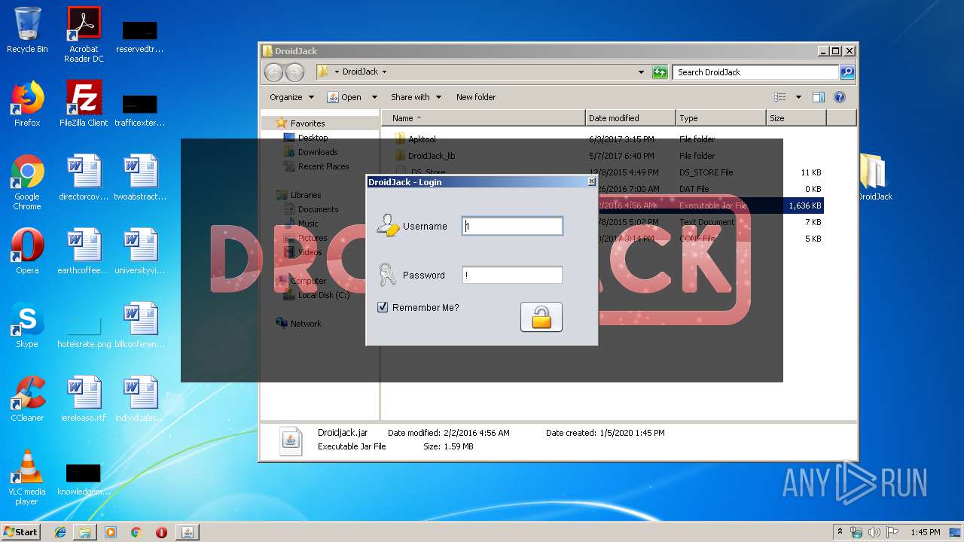Select directorcov Word document on desktop
This screenshot has width=964, height=542.
tap(84, 178)
